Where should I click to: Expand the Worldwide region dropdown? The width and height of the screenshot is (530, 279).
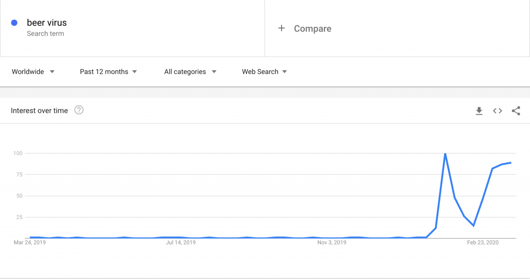tap(33, 71)
